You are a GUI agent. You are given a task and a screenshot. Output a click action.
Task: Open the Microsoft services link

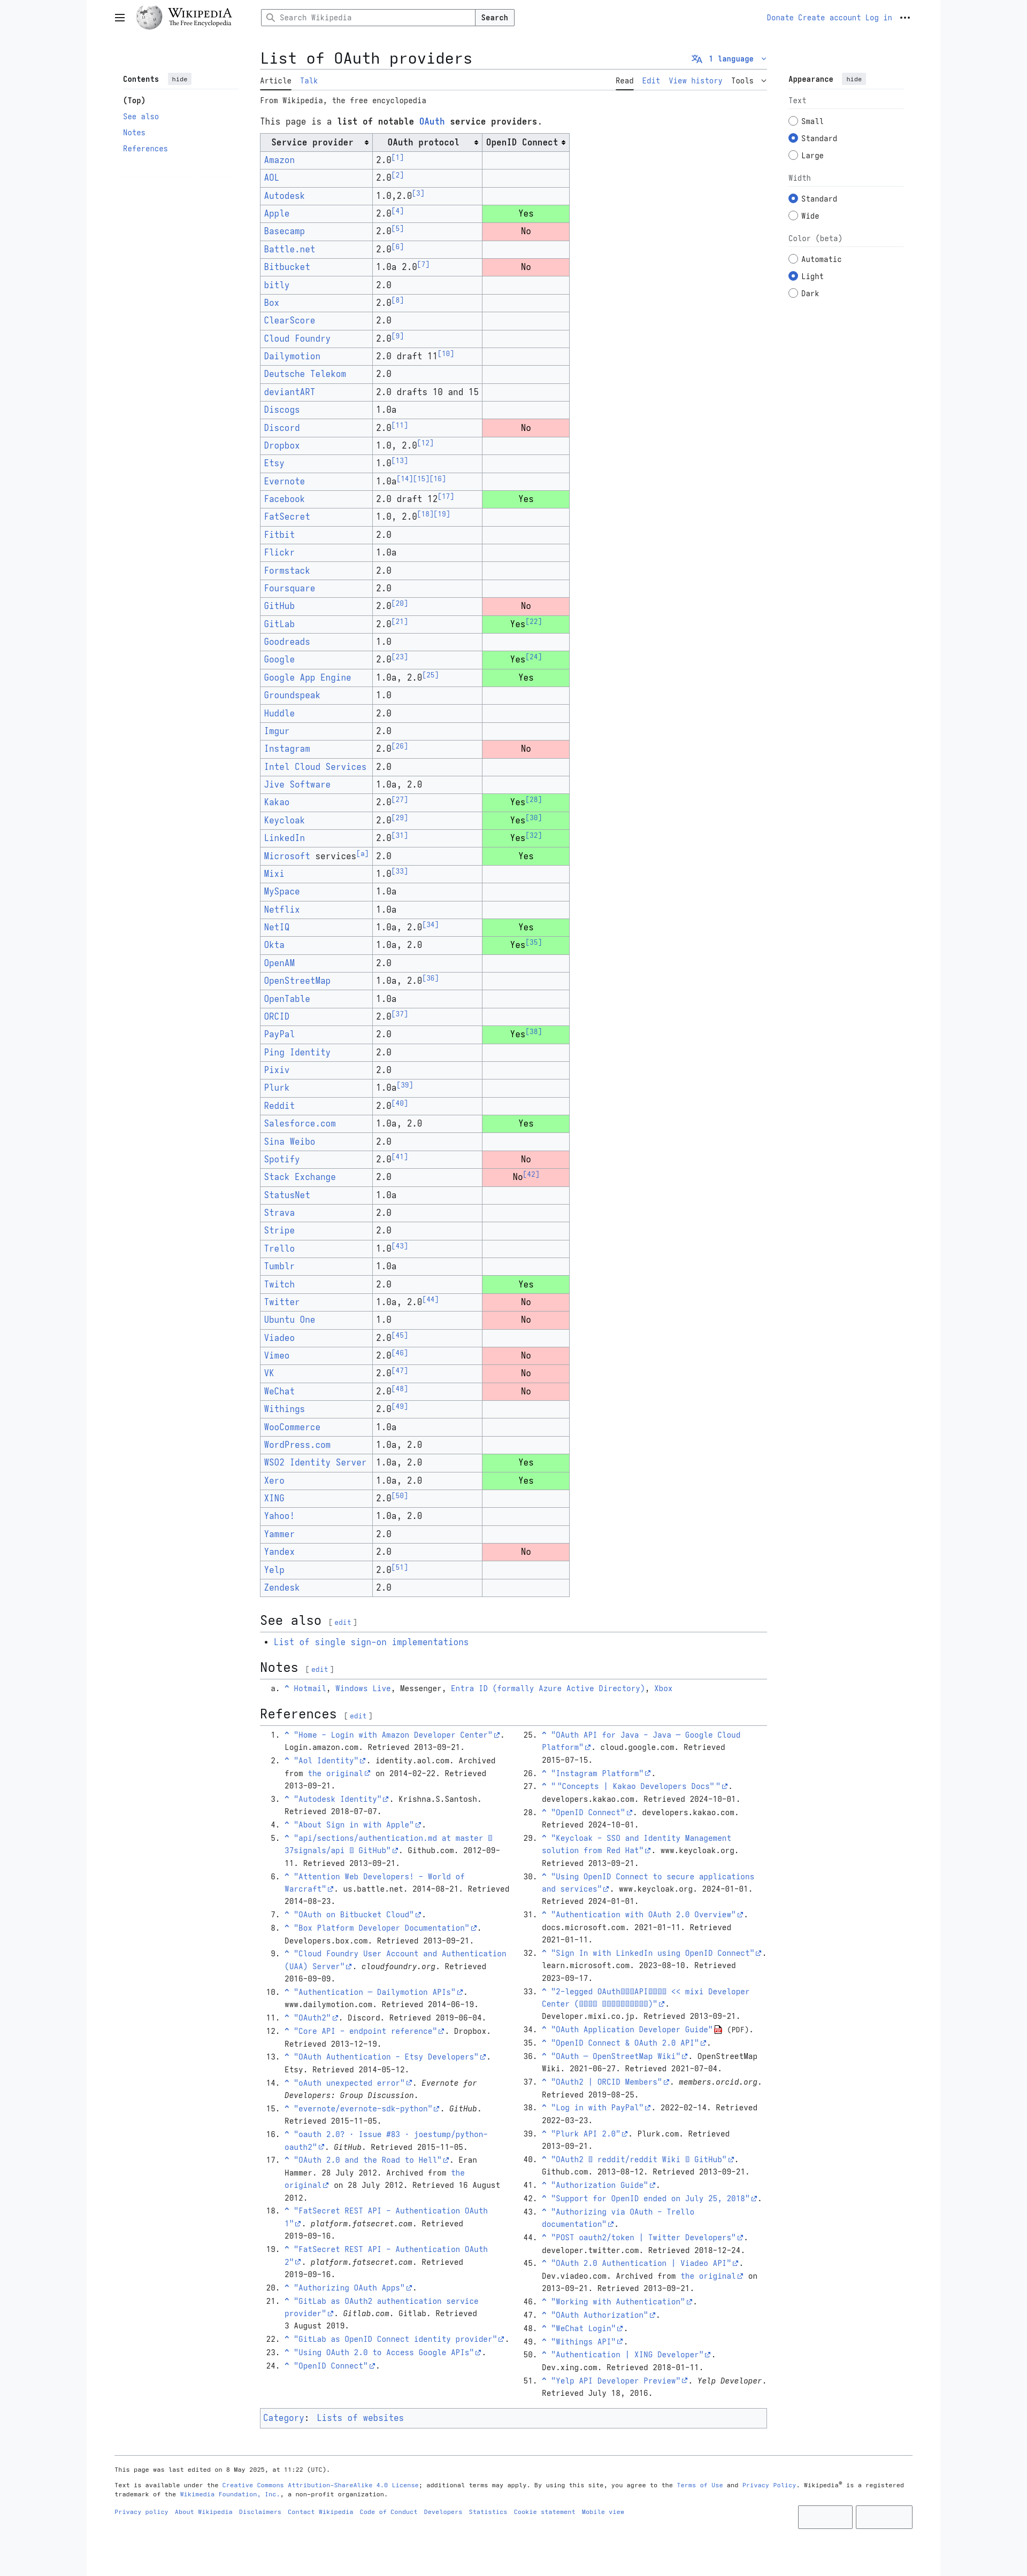coord(287,856)
